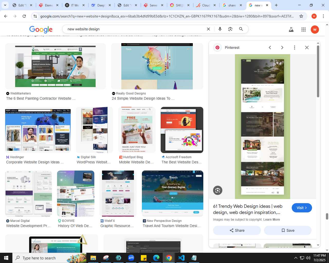Show previous image in the Pinterest panel
The height and width of the screenshot is (263, 329).
coord(270,48)
